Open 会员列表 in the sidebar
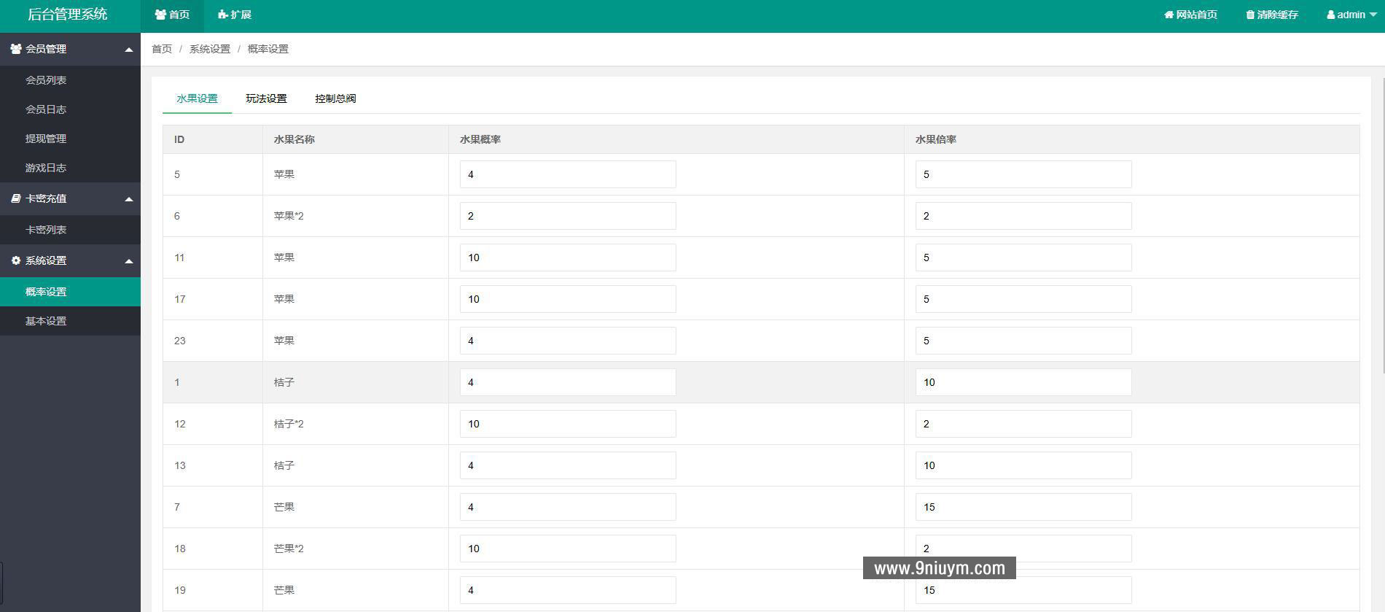The image size is (1385, 612). 46,80
